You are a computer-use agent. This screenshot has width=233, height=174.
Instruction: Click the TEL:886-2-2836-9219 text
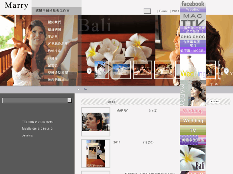click(37, 122)
